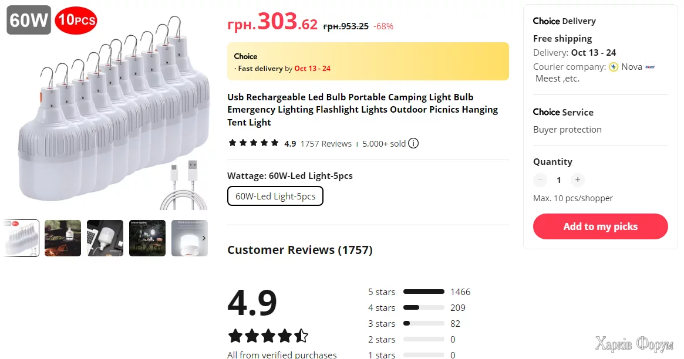Select the first bulb set thumbnail
Image resolution: width=684 pixels, height=359 pixels.
pos(21,238)
